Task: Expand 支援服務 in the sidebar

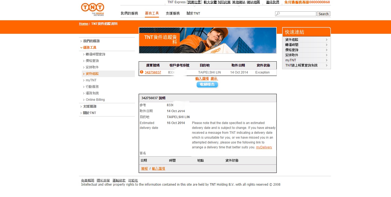Action: click(x=90, y=106)
